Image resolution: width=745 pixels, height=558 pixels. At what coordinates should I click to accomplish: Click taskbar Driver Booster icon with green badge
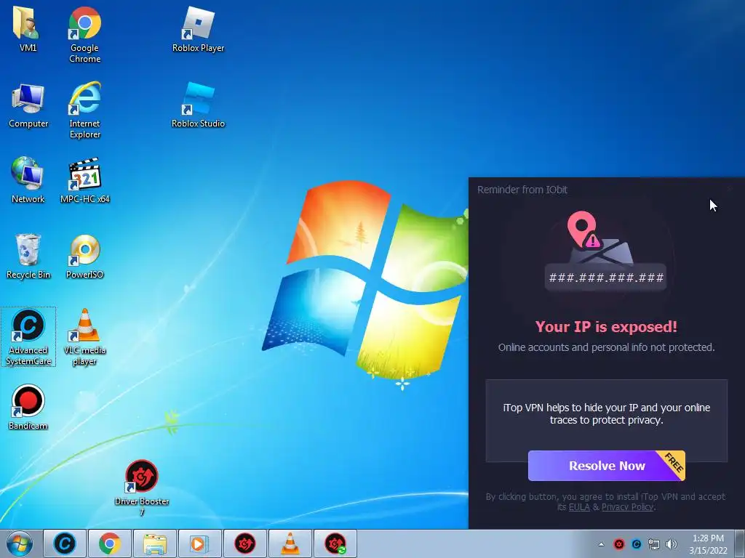(x=335, y=543)
